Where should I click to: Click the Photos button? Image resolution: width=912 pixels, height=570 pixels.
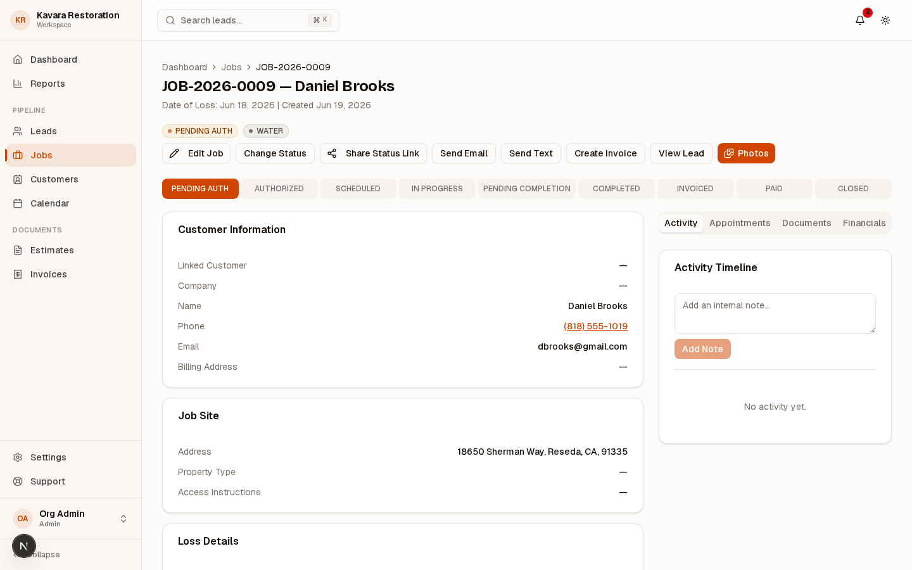click(746, 153)
